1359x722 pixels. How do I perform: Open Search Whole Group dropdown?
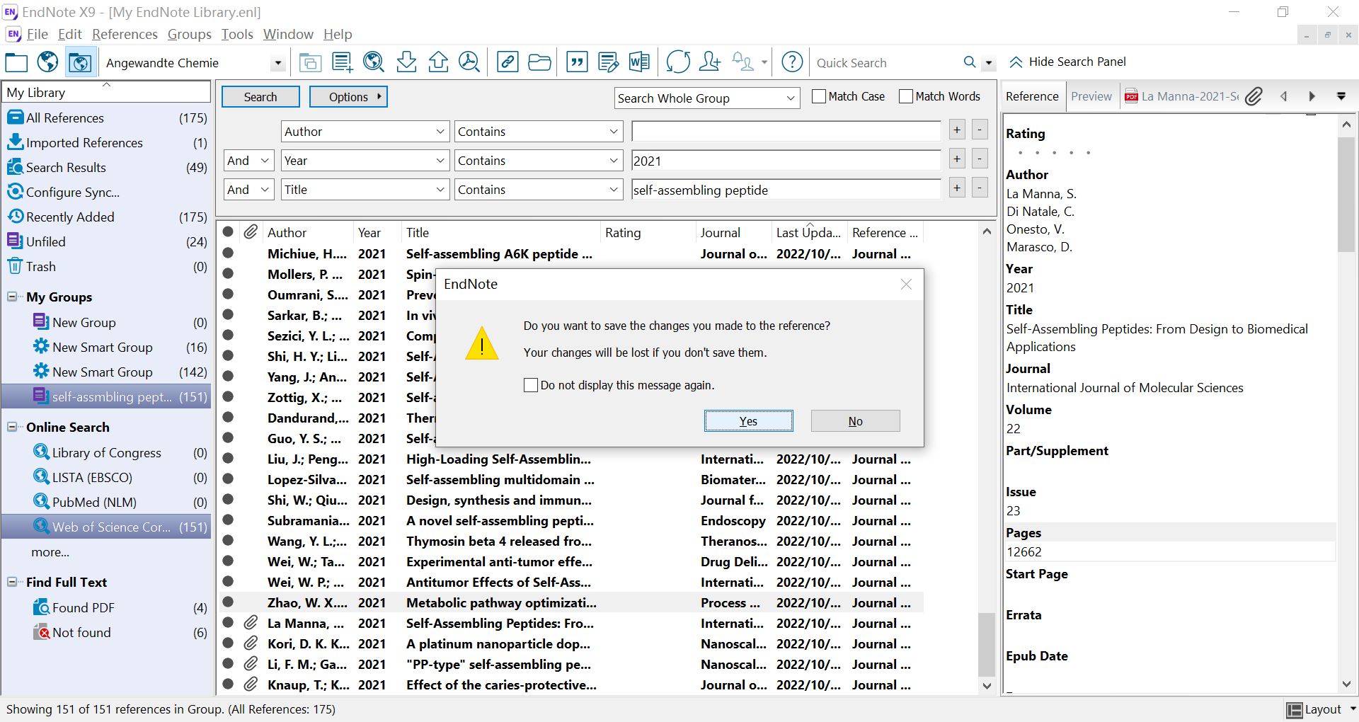pos(708,98)
